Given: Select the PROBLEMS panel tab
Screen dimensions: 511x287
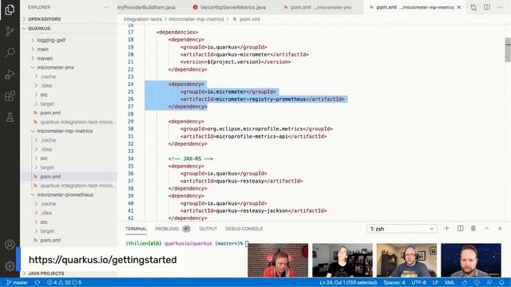Looking at the screenshot, I should 172,229.
